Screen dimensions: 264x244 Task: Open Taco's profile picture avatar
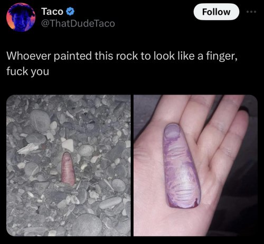21,17
